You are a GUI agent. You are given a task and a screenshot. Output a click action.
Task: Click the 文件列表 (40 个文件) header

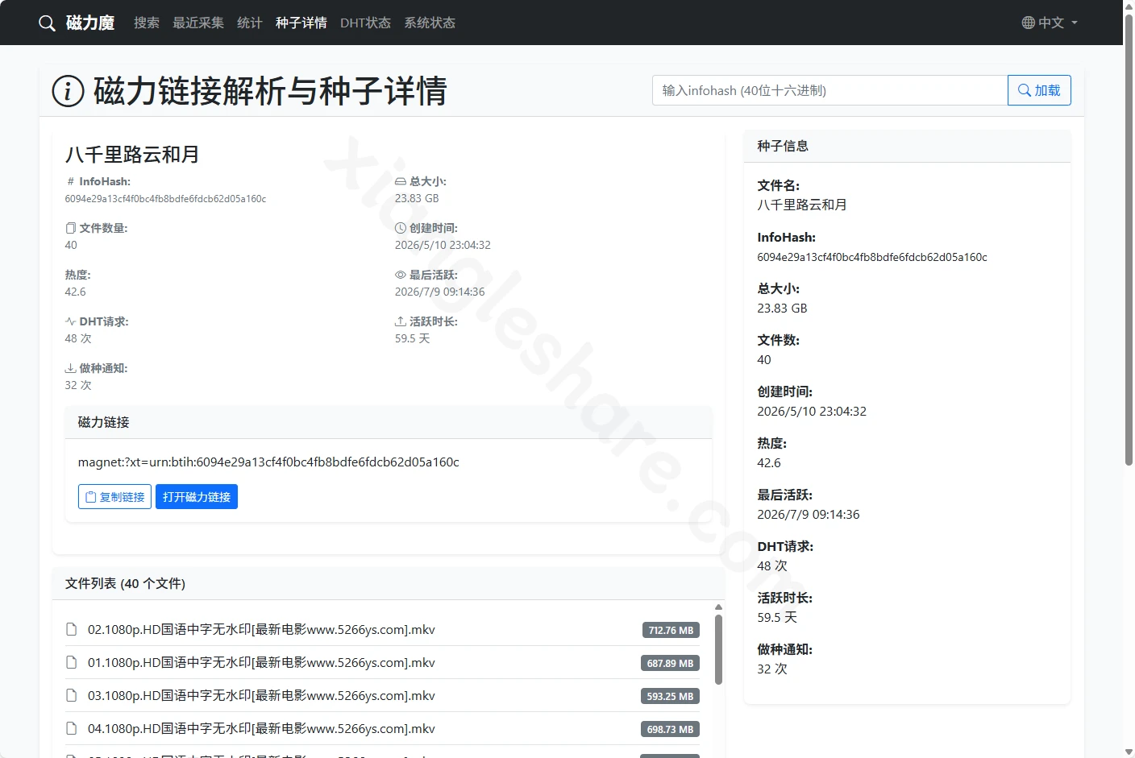pyautogui.click(x=389, y=583)
